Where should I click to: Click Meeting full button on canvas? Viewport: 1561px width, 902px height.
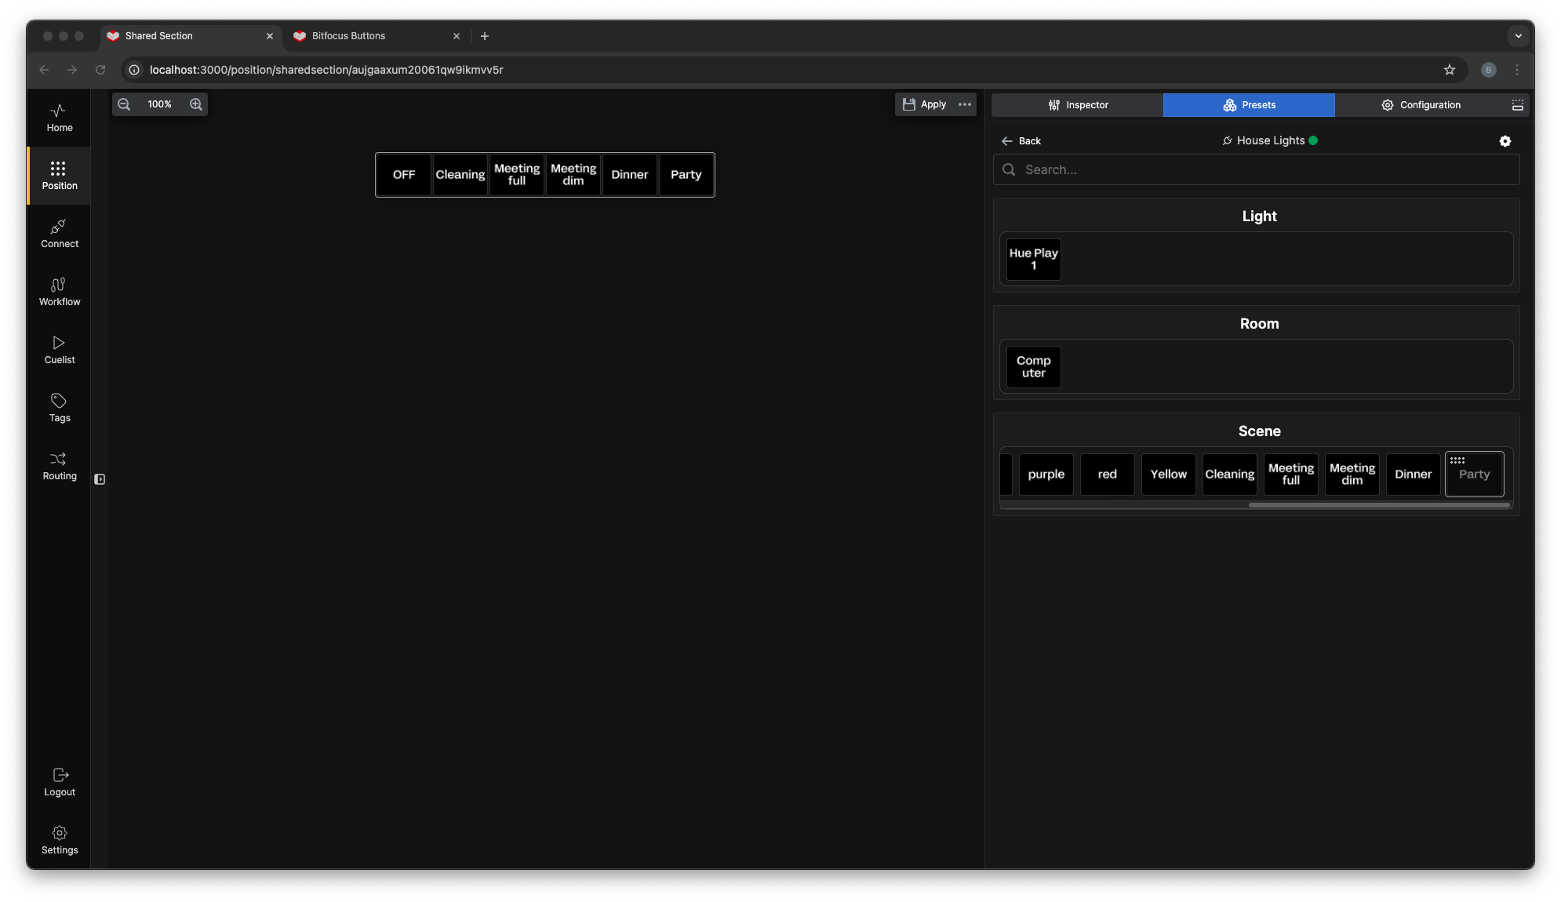(x=517, y=175)
